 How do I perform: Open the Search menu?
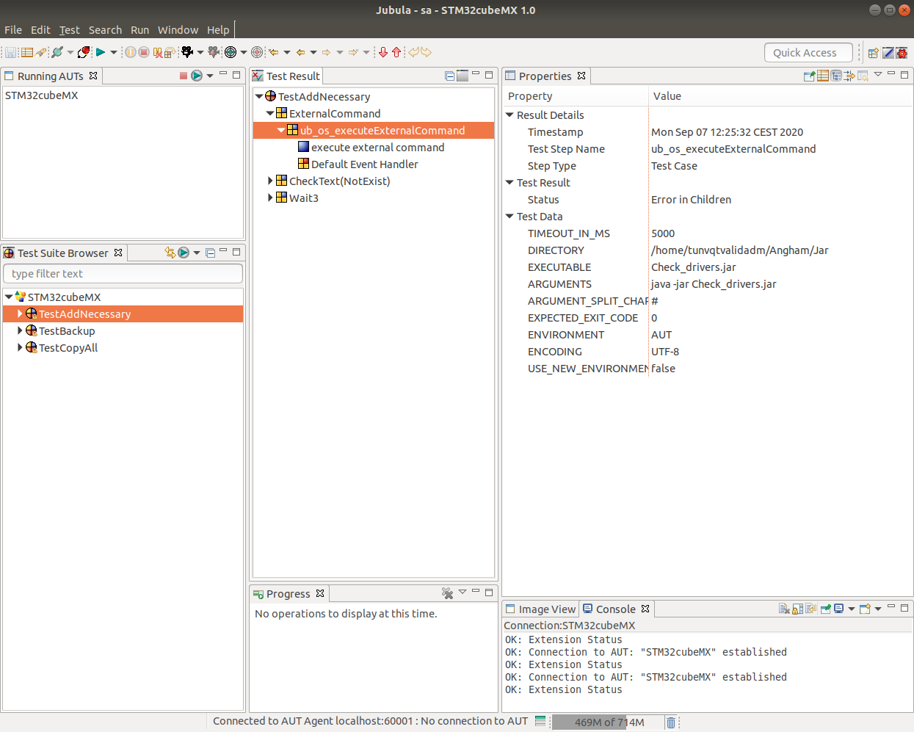[105, 30]
